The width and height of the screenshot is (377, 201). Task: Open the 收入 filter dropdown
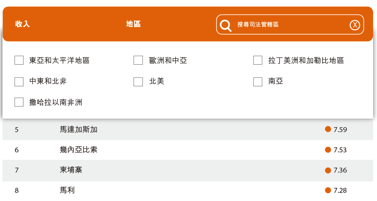coord(22,24)
